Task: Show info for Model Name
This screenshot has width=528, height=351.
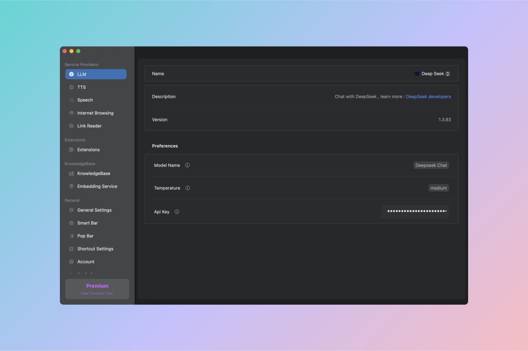Action: pyautogui.click(x=187, y=165)
